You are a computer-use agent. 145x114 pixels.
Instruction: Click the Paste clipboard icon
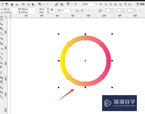click(33, 4)
